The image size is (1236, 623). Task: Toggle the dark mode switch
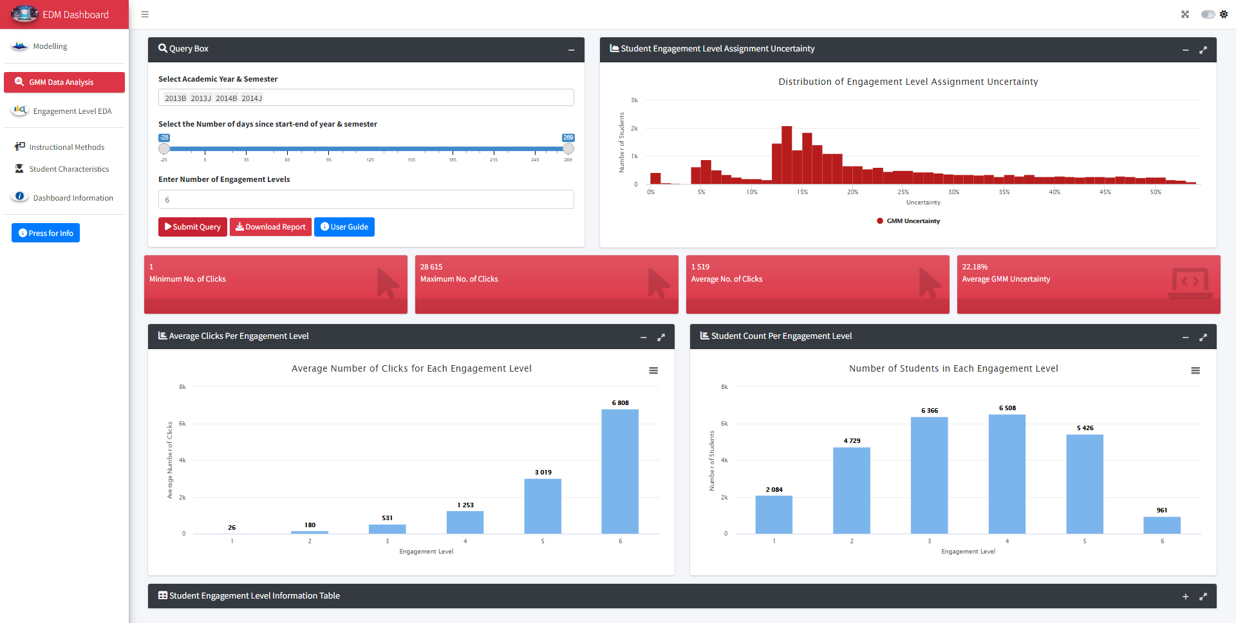pos(1208,14)
